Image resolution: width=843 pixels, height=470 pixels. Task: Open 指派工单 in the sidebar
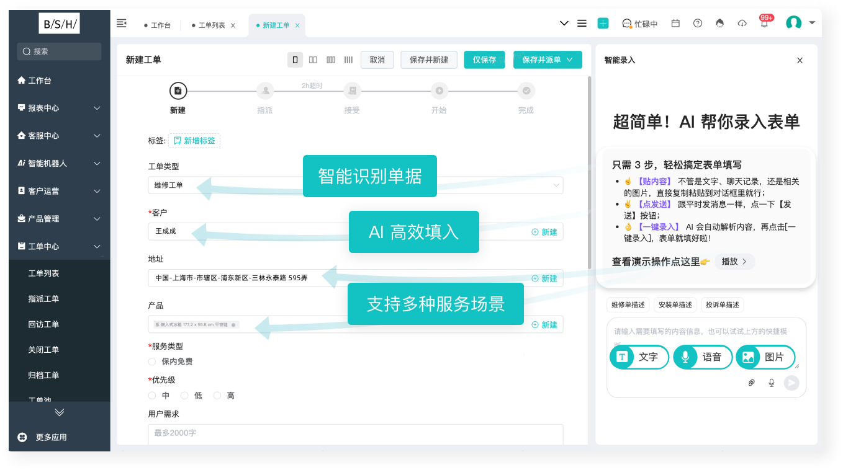pos(44,299)
